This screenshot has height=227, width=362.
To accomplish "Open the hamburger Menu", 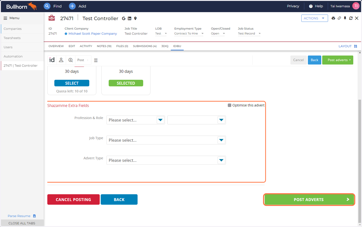I will 11,18.
